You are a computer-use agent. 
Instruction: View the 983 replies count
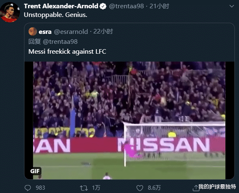tap(41, 188)
